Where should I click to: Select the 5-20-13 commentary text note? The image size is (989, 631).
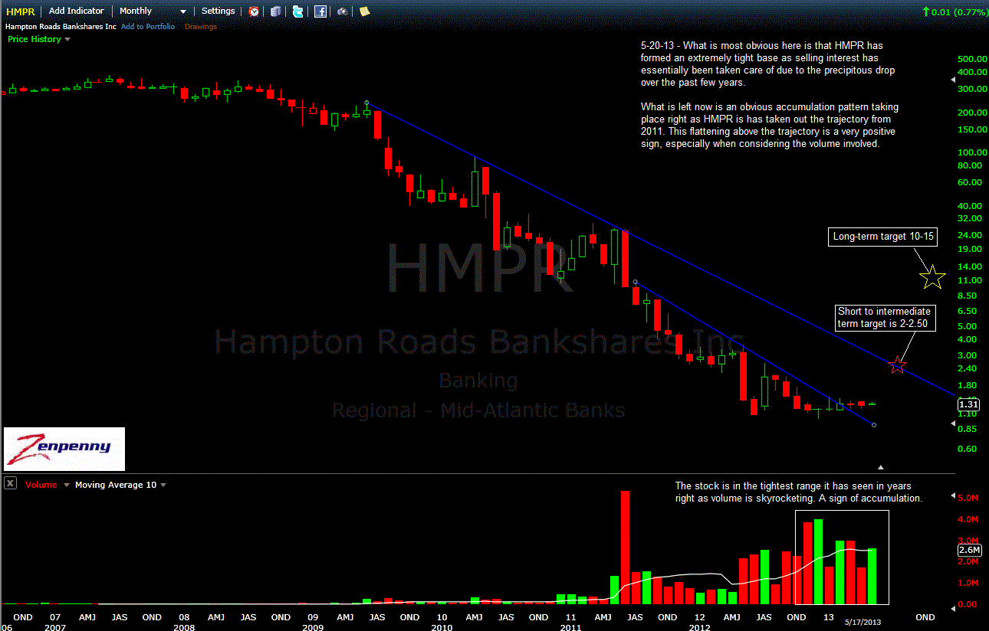click(x=770, y=94)
